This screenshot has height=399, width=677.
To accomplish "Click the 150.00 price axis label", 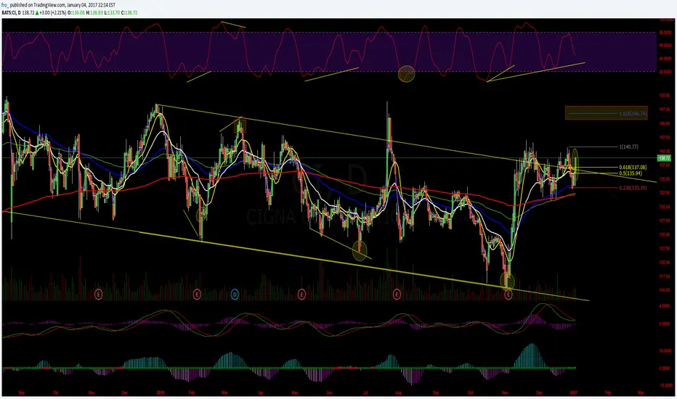I will 665,96.
